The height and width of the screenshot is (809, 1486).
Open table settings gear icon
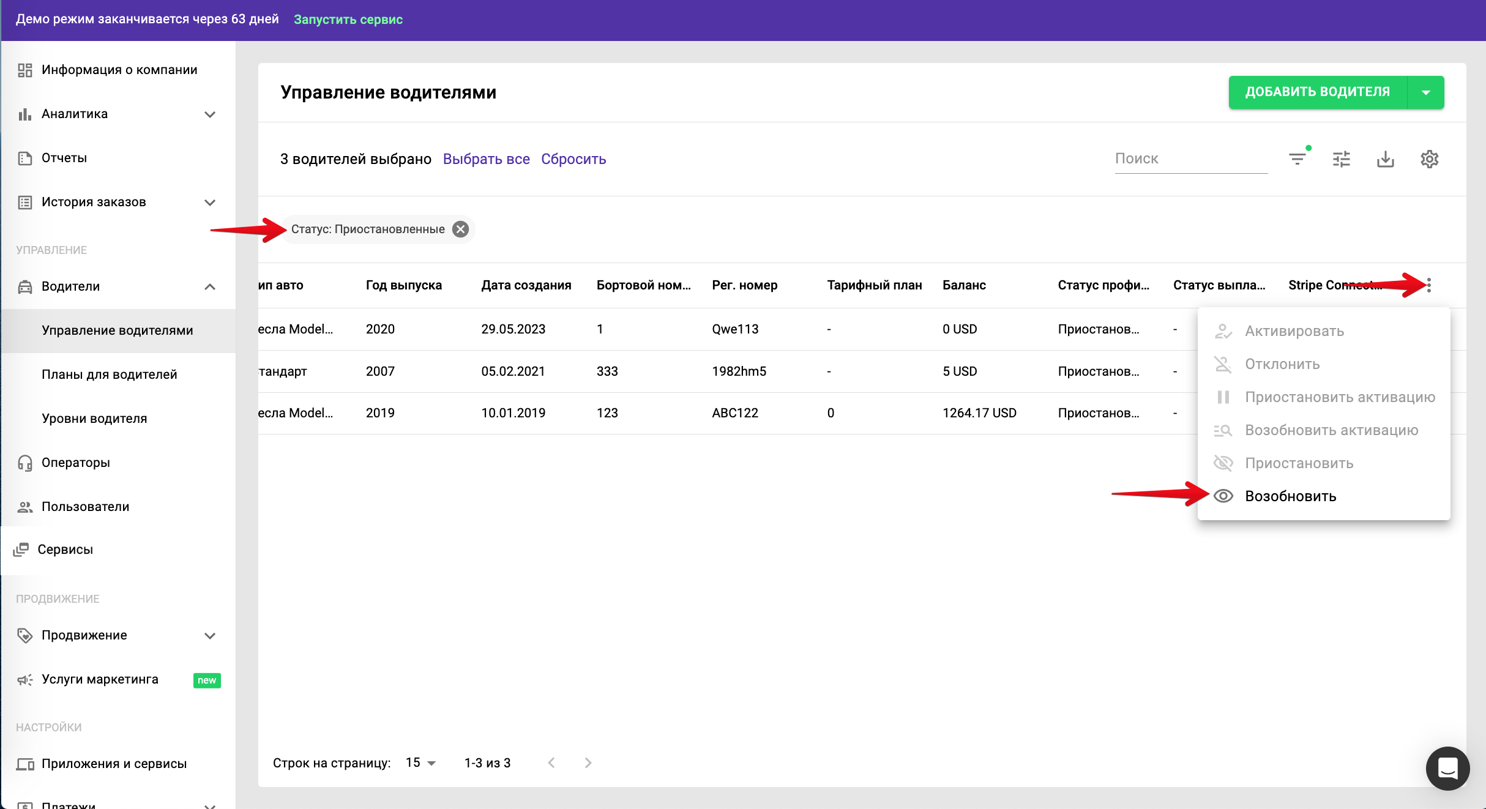1429,159
